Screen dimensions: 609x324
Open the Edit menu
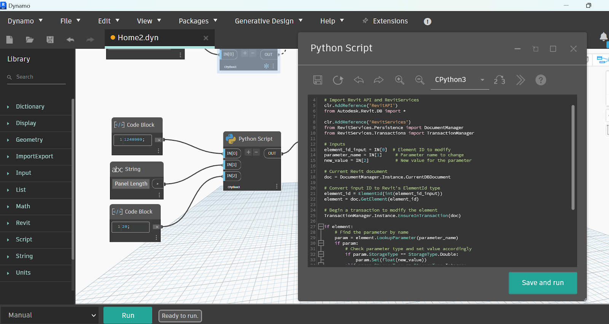(x=109, y=21)
